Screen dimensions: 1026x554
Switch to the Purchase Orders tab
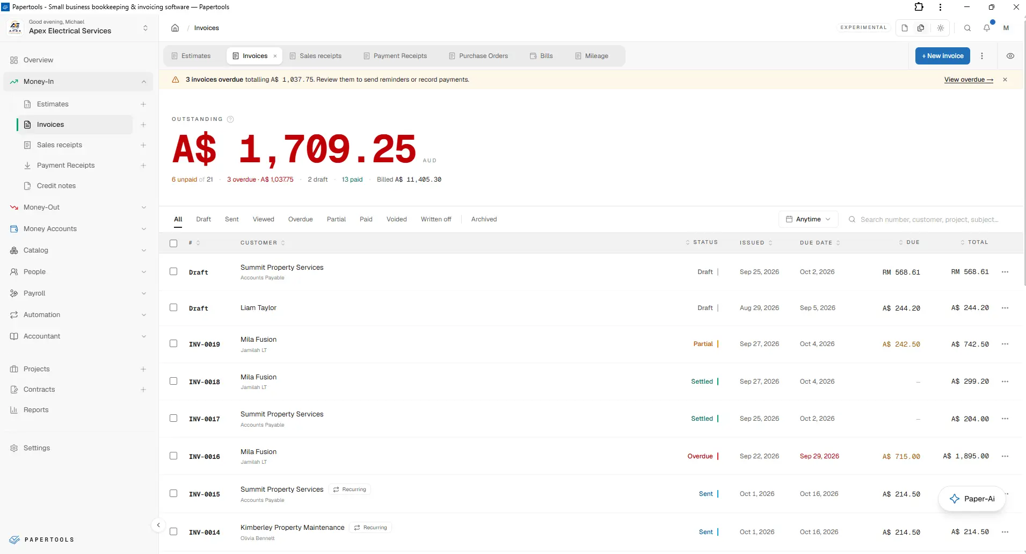click(478, 56)
